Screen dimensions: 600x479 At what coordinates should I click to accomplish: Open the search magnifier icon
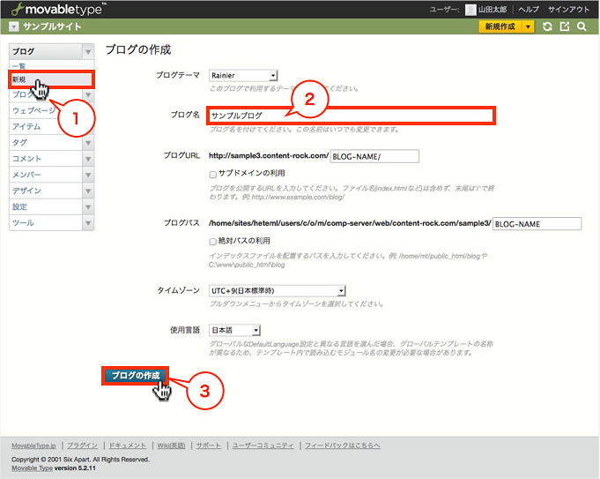click(581, 26)
